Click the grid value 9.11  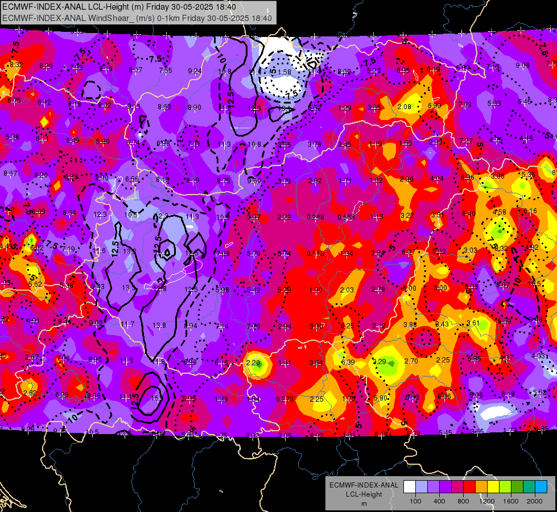[133, 106]
